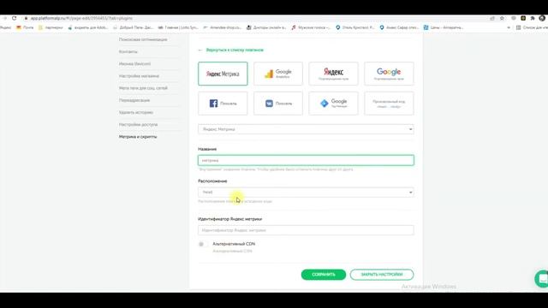
Task: Open the партнеры bookmark folder
Action: point(51,27)
